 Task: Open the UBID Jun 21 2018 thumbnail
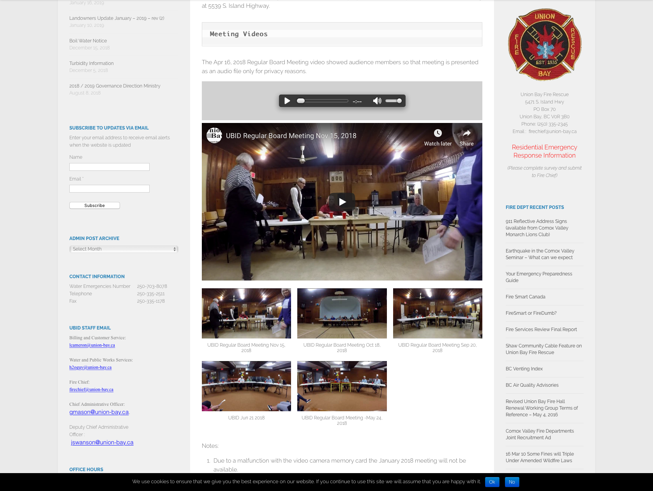pyautogui.click(x=246, y=386)
